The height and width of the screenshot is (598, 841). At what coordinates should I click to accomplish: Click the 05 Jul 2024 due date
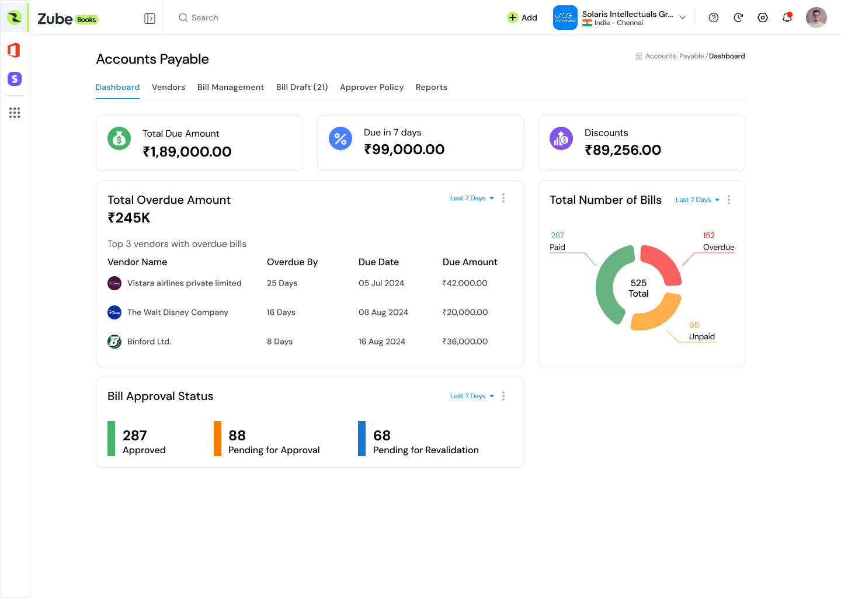pos(381,283)
